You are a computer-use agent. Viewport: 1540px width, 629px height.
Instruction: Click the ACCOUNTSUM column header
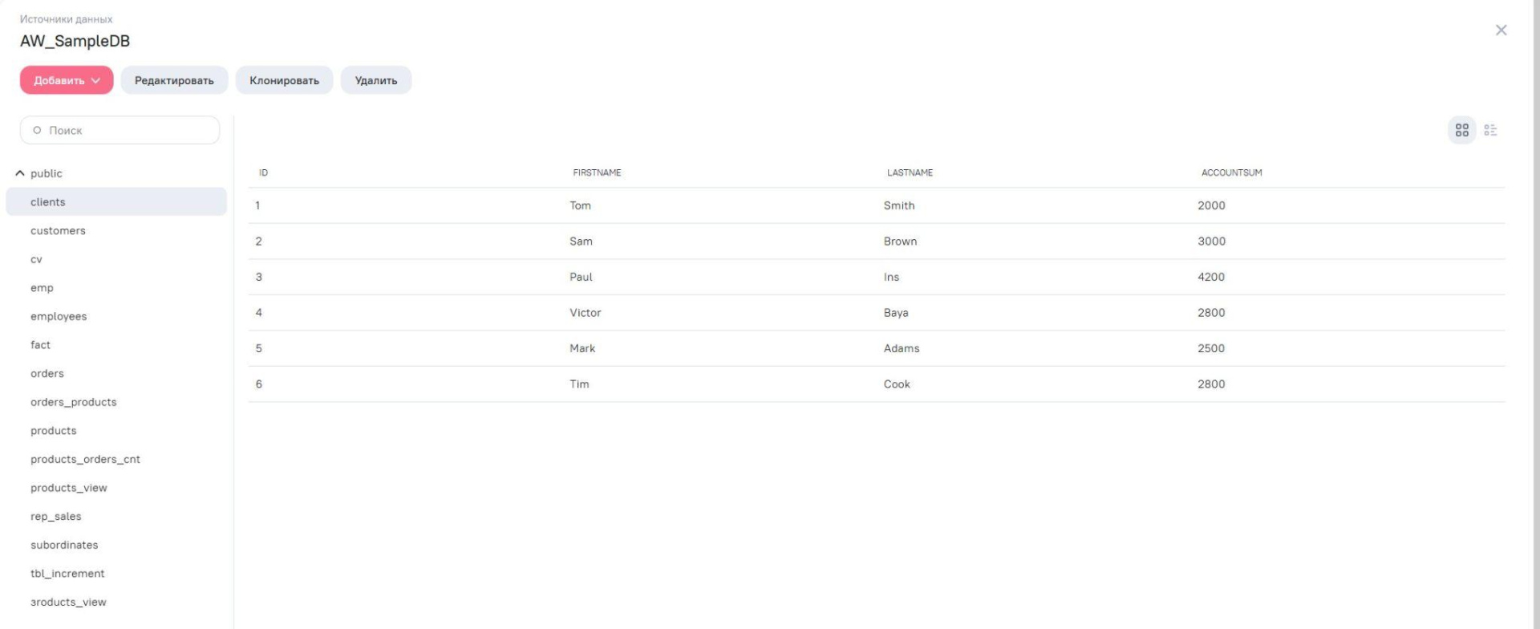coord(1231,172)
